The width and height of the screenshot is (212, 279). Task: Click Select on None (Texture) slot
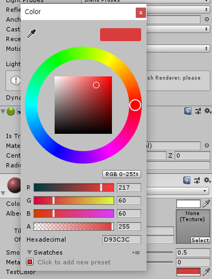coord(200,241)
